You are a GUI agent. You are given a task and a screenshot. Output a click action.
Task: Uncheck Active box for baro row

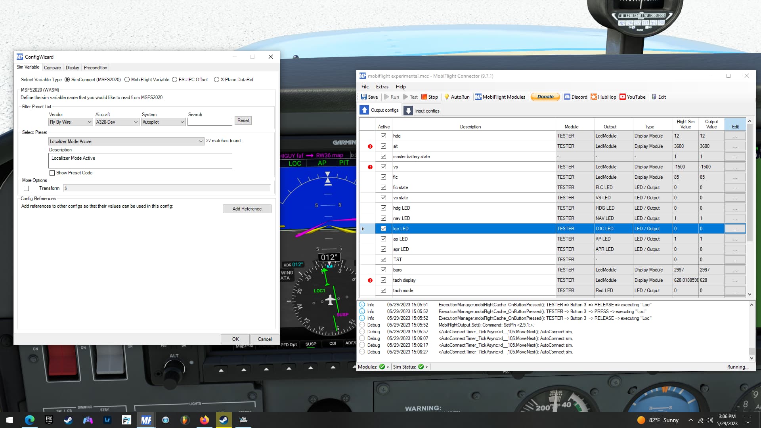(383, 269)
